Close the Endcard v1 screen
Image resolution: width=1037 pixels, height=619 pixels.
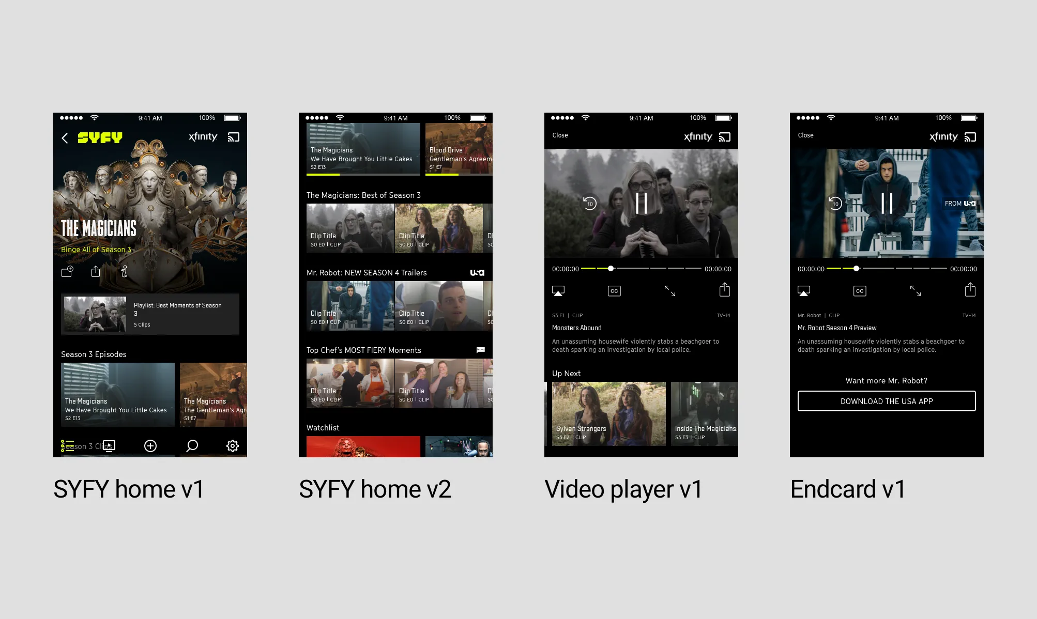pyautogui.click(x=805, y=135)
